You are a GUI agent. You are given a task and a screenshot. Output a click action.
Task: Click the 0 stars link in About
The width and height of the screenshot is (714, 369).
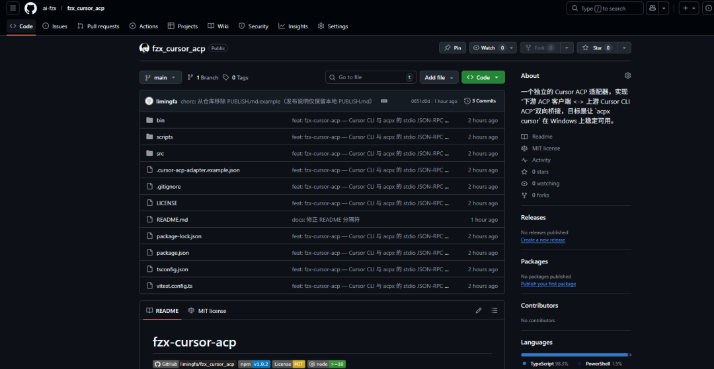[x=535, y=172]
